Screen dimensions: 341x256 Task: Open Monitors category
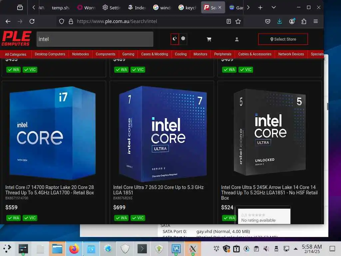(x=200, y=54)
